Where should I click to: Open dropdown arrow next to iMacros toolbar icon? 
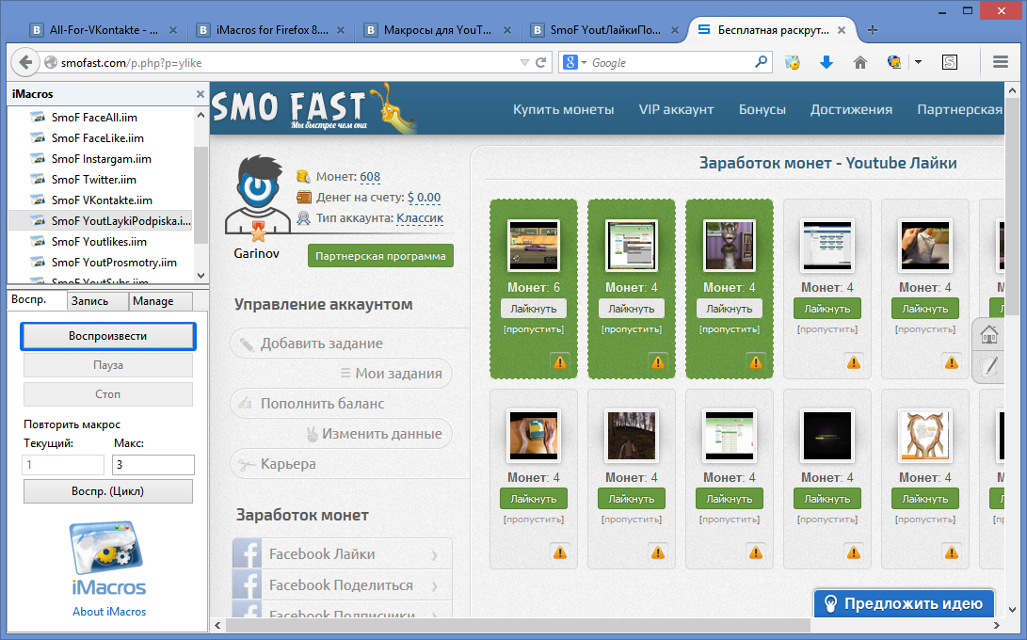pyautogui.click(x=918, y=62)
